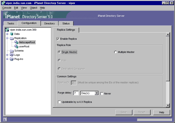Select the Multiple Master role option

(x=115, y=52)
